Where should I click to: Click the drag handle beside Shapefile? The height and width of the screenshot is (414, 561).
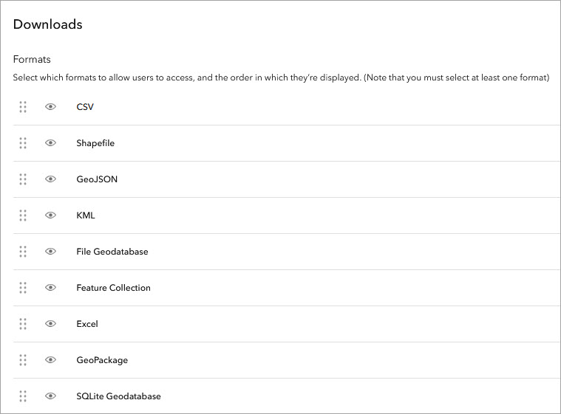pyautogui.click(x=23, y=143)
